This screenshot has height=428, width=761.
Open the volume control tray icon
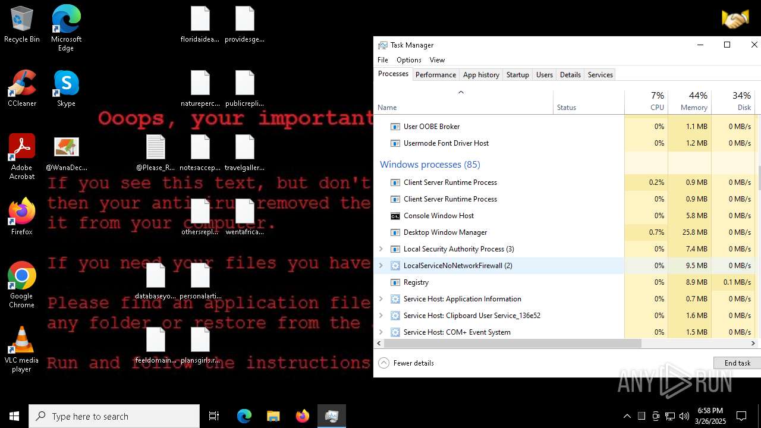click(x=684, y=416)
